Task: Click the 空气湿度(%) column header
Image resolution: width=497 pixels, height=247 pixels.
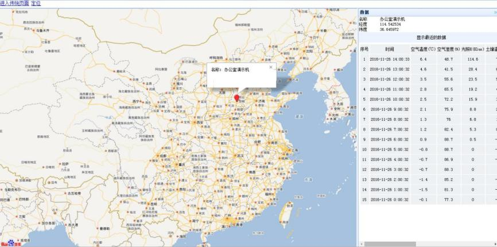Action: pyautogui.click(x=449, y=49)
